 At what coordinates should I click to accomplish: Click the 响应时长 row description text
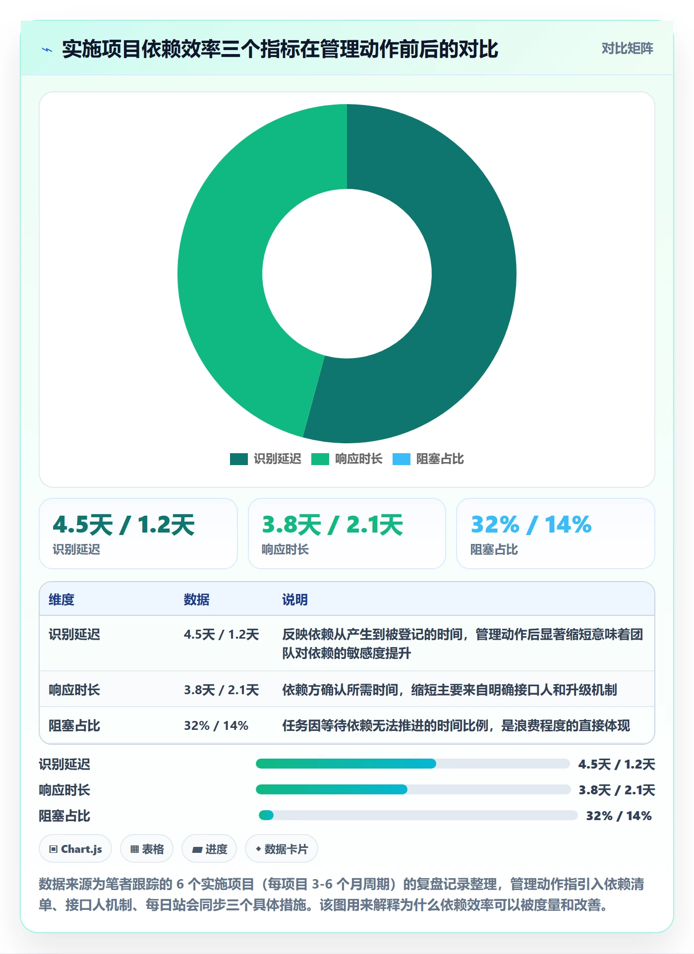[x=450, y=690]
